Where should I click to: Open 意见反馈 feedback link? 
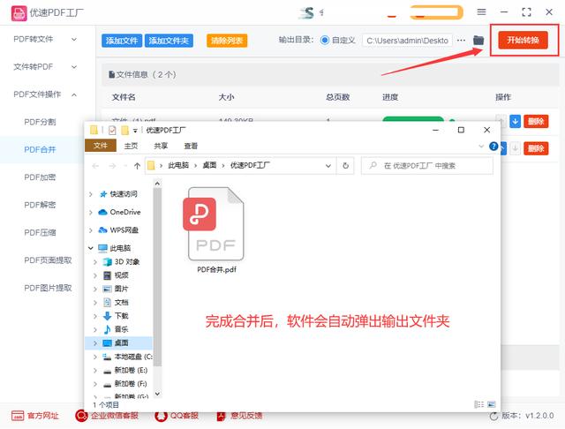[x=239, y=416]
